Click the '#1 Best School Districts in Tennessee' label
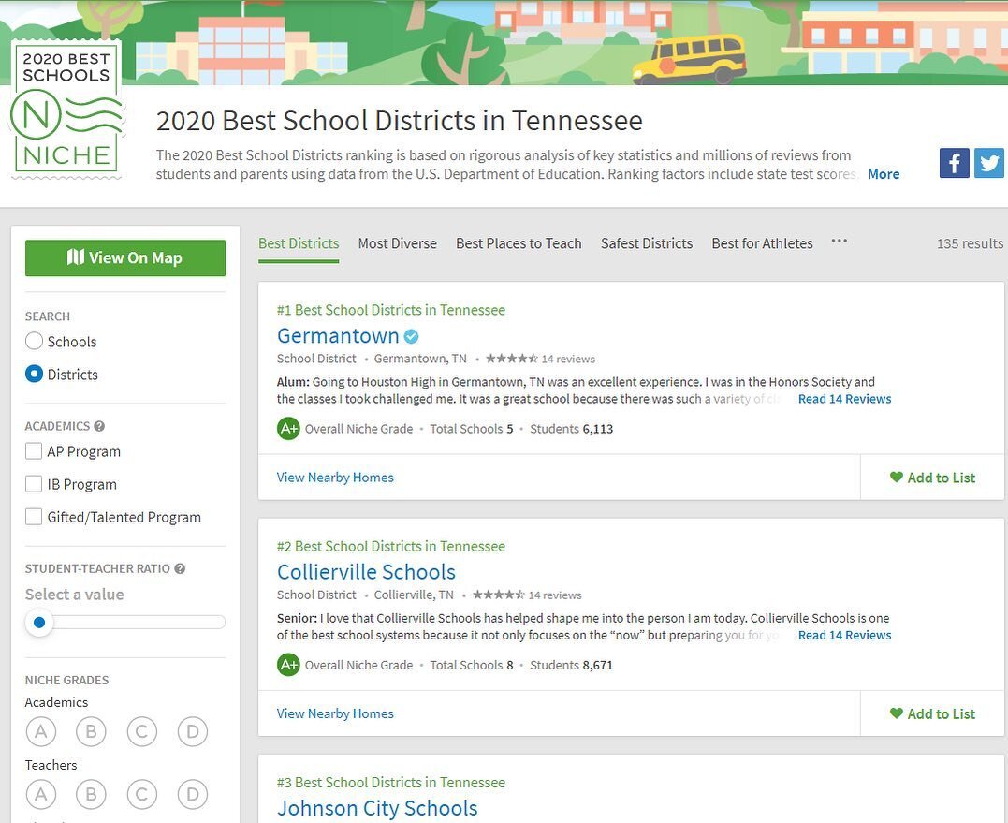Screen dimensions: 1008x823 pyautogui.click(x=391, y=310)
